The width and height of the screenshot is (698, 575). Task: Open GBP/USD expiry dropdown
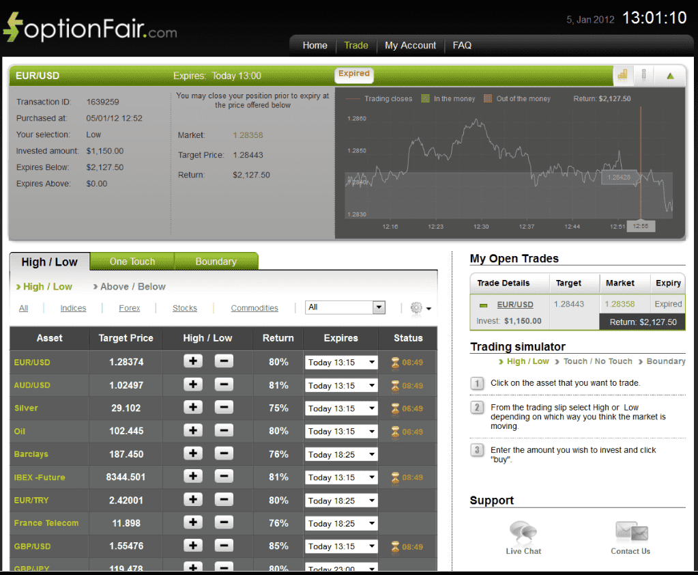coord(341,546)
